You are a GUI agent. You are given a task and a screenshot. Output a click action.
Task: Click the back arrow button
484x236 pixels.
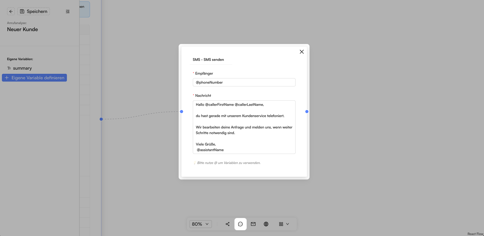(11, 12)
